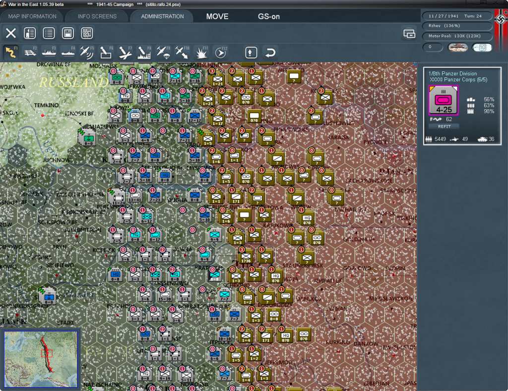This screenshot has width=508, height=391.
Task: Select the F10 air transfer mode icon
Action: (x=182, y=52)
